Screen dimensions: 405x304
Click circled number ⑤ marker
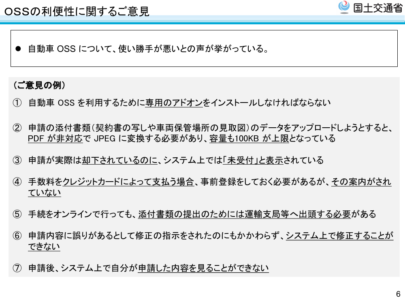(x=17, y=214)
